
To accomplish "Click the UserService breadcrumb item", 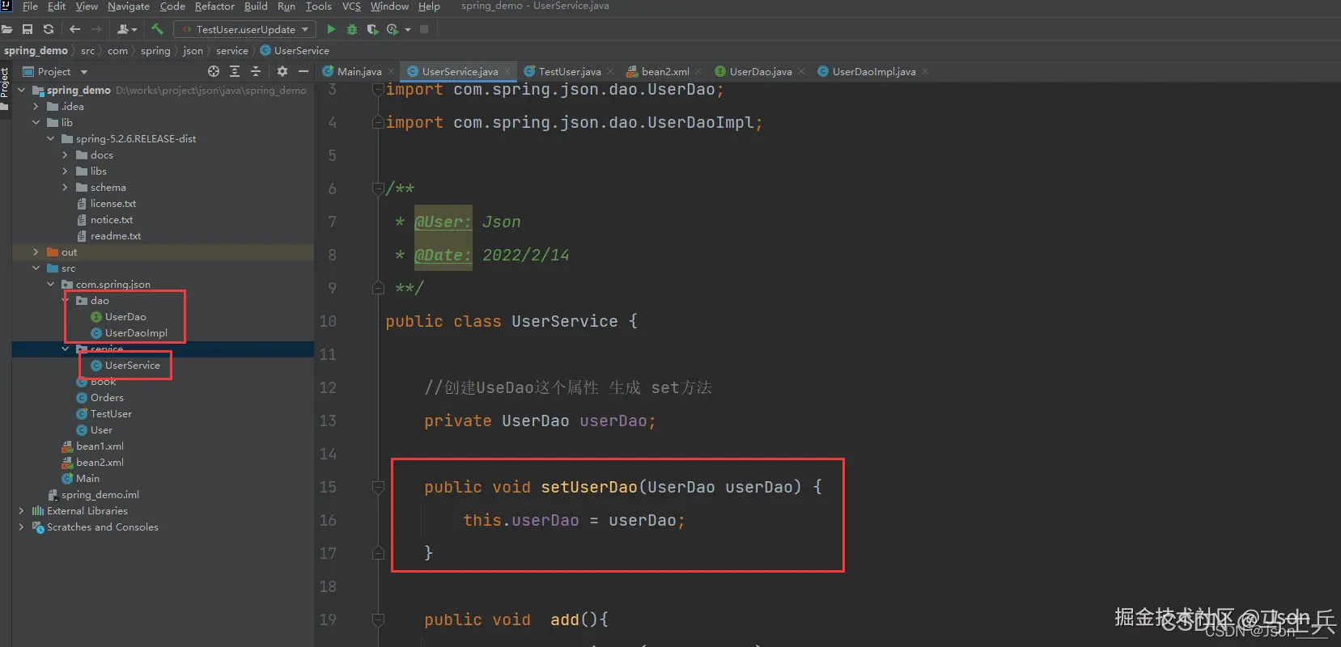I will tap(295, 50).
